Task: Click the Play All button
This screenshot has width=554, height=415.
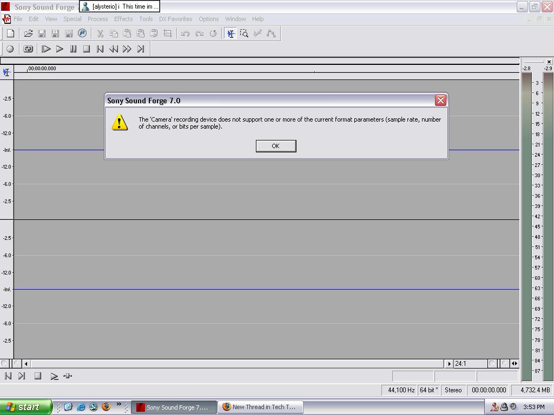Action: tap(46, 49)
